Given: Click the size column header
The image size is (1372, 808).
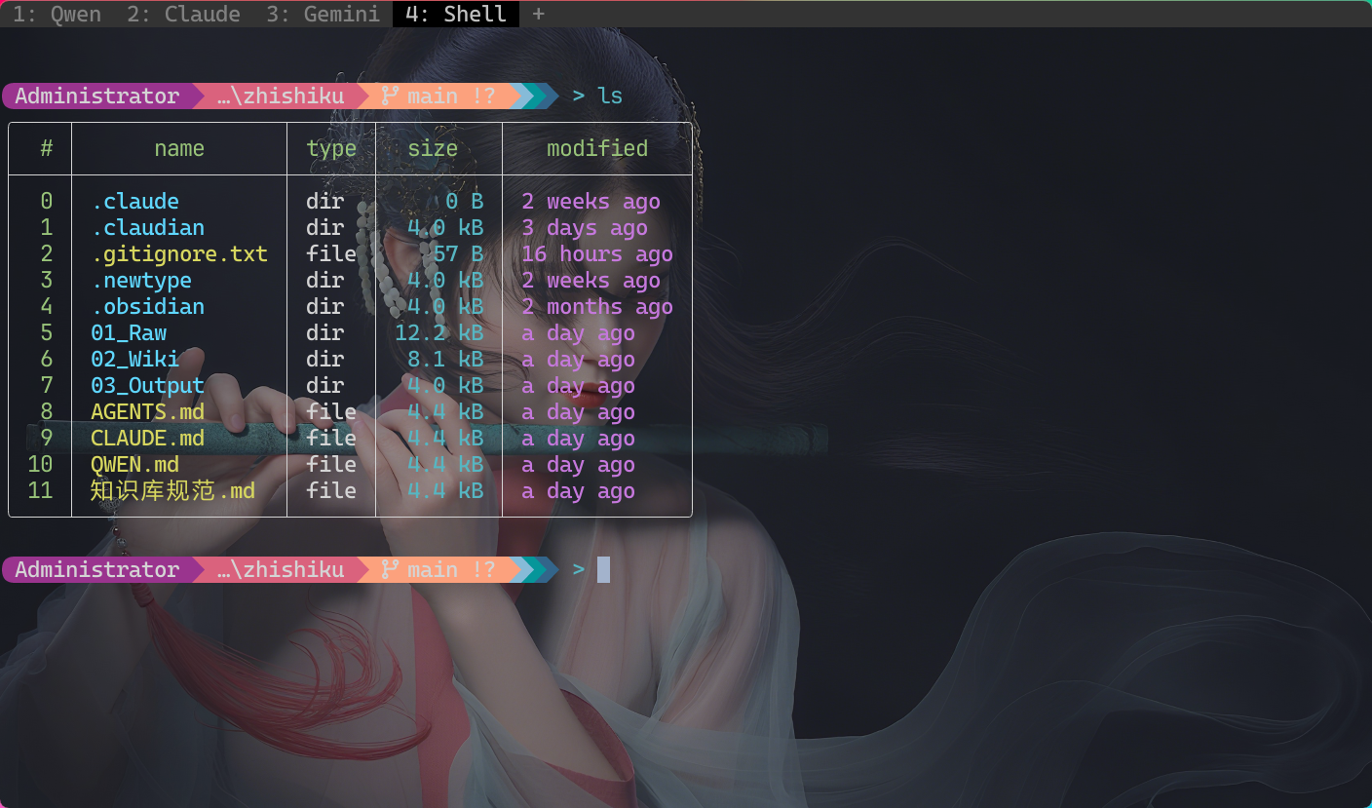Looking at the screenshot, I should click(x=433, y=148).
